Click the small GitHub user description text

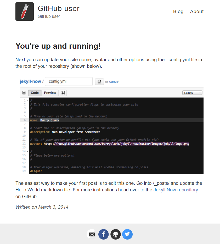pyautogui.click(x=49, y=16)
